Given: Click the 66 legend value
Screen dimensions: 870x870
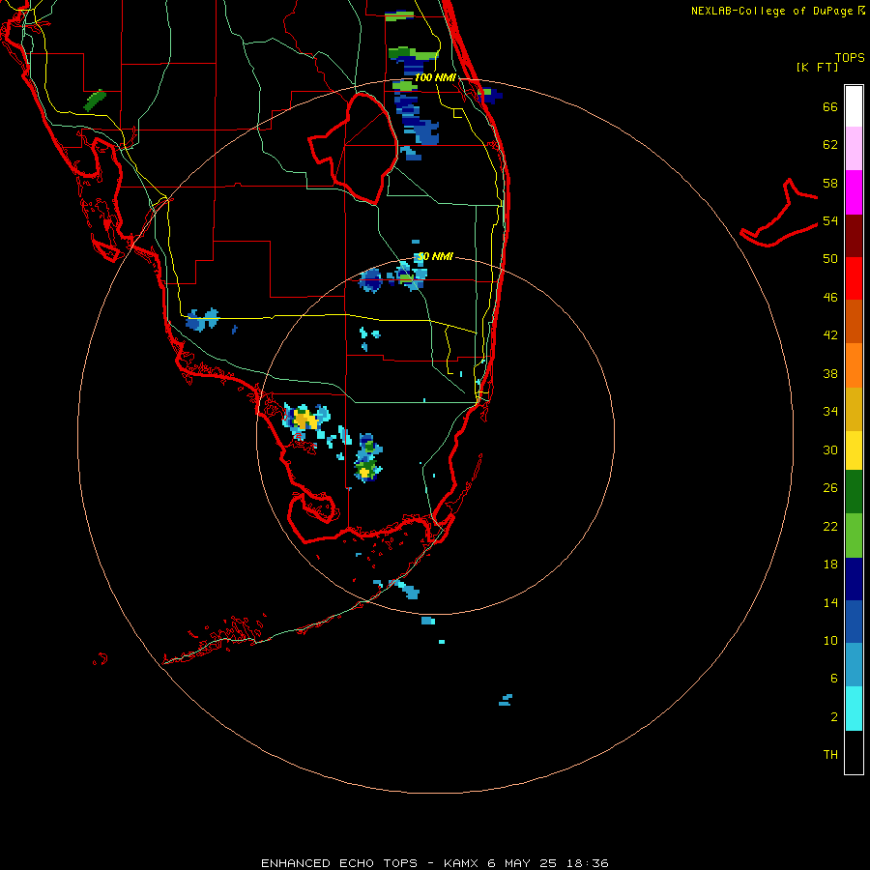Looking at the screenshot, I should 830,106.
